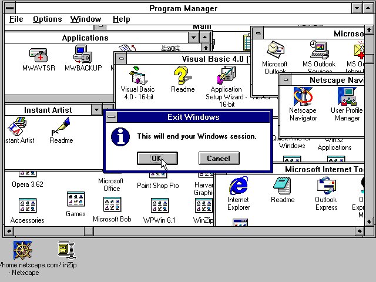Open the Help menu
The image size is (376, 282).
(122, 19)
